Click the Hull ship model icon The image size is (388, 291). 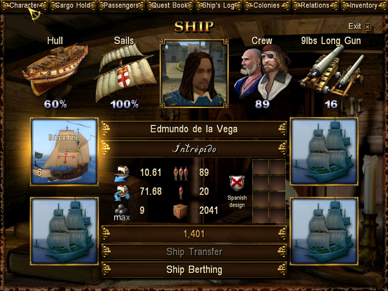coord(55,69)
